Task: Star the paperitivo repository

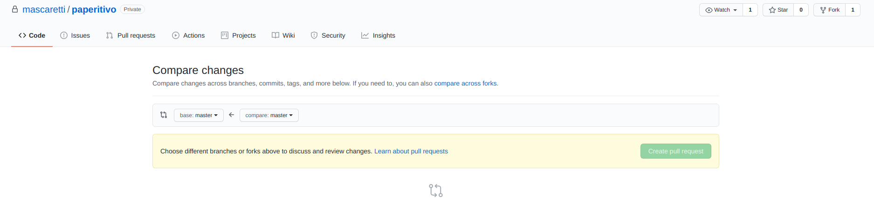Action: pos(778,10)
